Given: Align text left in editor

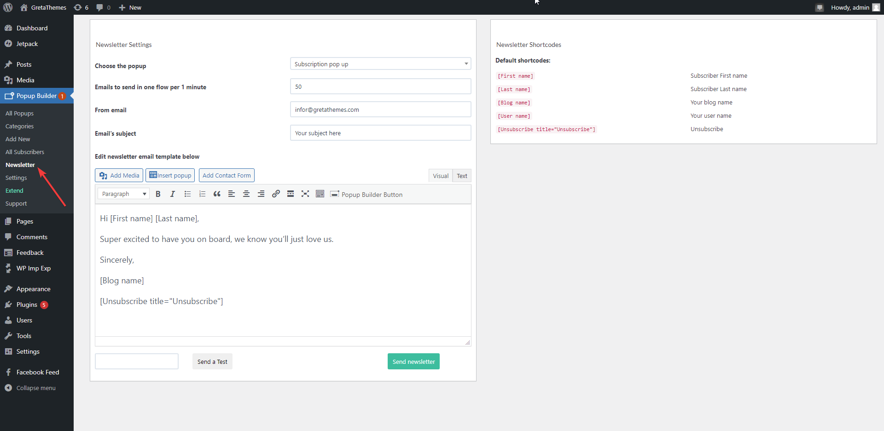Looking at the screenshot, I should (232, 194).
